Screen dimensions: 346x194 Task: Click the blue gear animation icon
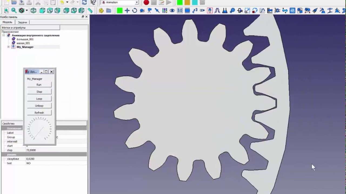[x=232, y=11]
